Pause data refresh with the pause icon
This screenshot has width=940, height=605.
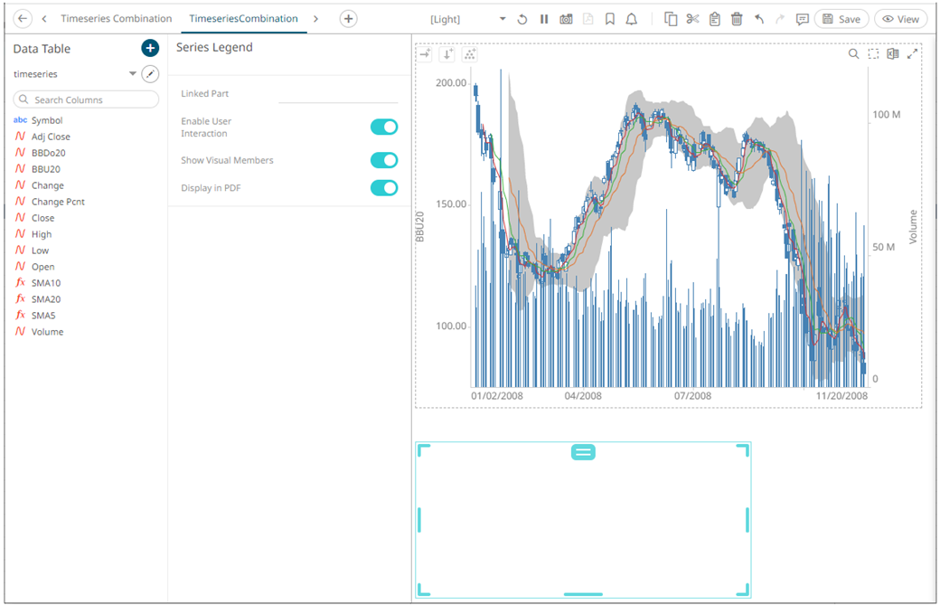(x=544, y=19)
